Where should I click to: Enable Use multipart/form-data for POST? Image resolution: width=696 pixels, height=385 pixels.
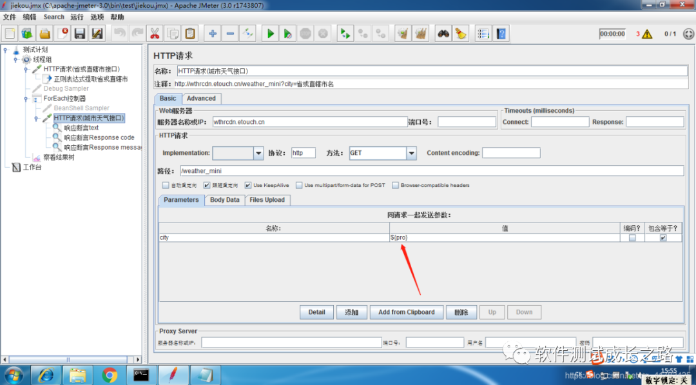click(x=299, y=185)
